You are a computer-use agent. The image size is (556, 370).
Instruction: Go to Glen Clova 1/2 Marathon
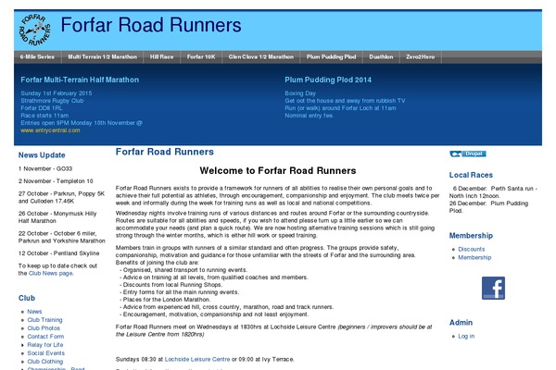261,57
